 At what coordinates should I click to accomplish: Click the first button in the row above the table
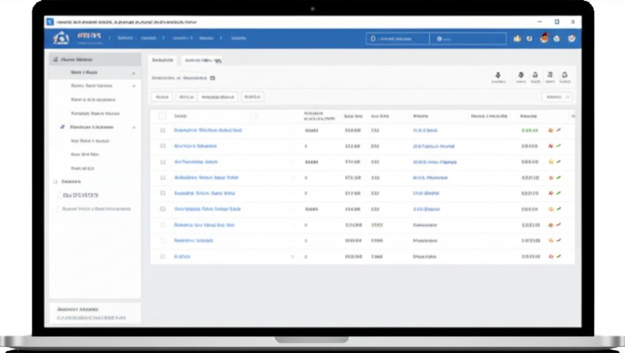point(162,97)
